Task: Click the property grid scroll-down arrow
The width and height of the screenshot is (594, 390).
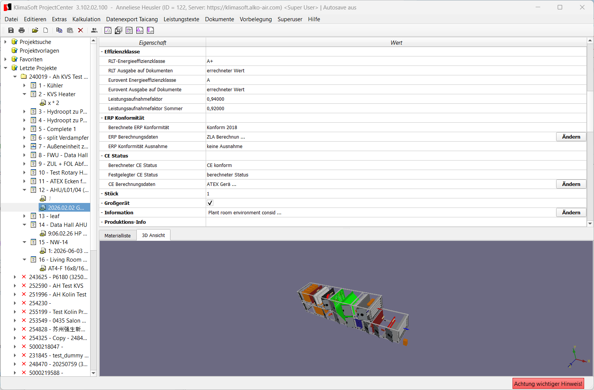Action: point(590,224)
